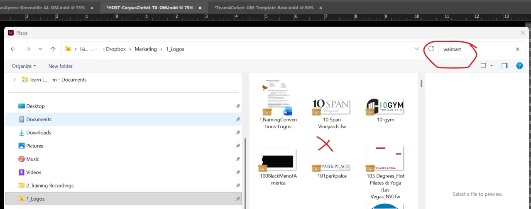Unpin 1_Logos using its pin icon

tap(238, 199)
